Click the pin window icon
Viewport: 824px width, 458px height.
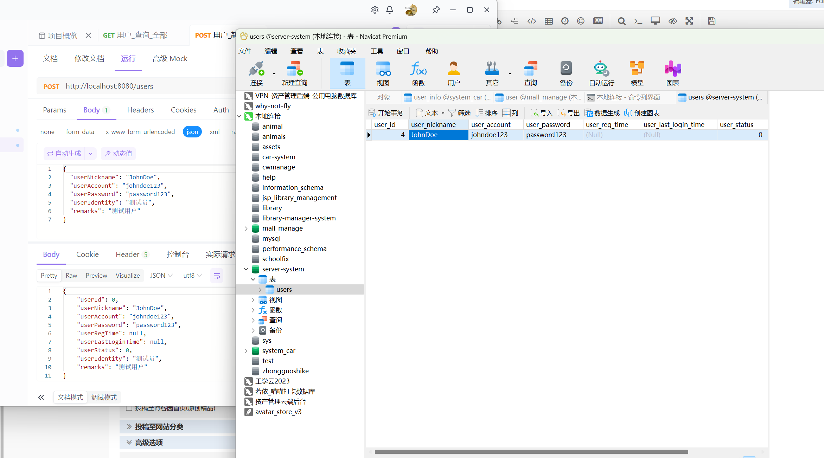pos(436,10)
